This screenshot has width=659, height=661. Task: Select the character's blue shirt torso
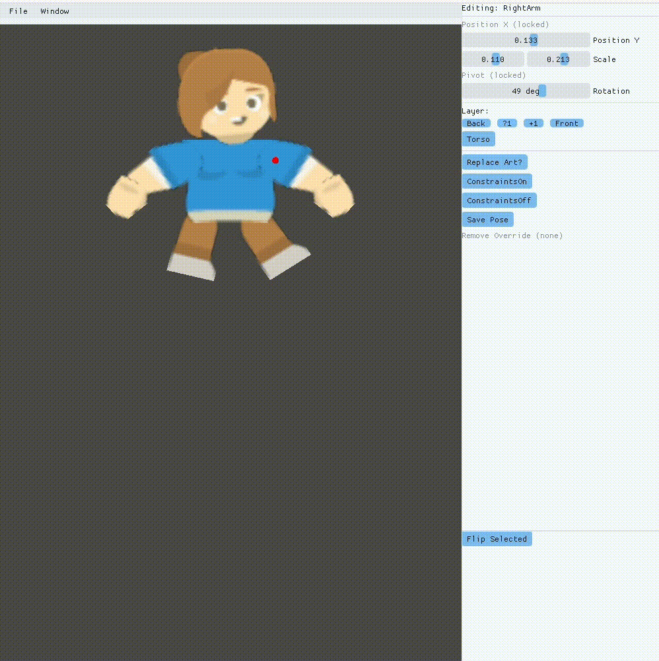pyautogui.click(x=228, y=181)
